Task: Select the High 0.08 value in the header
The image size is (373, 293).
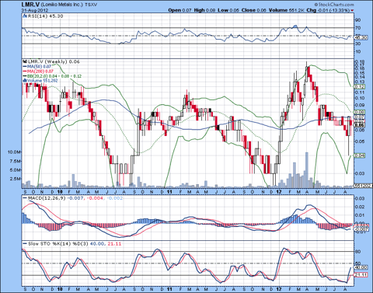Action: (204, 10)
